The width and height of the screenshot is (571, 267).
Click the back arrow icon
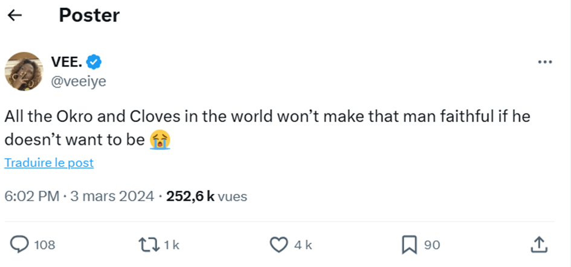pos(15,16)
